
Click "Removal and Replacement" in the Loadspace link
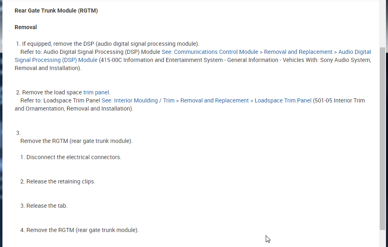pos(215,100)
